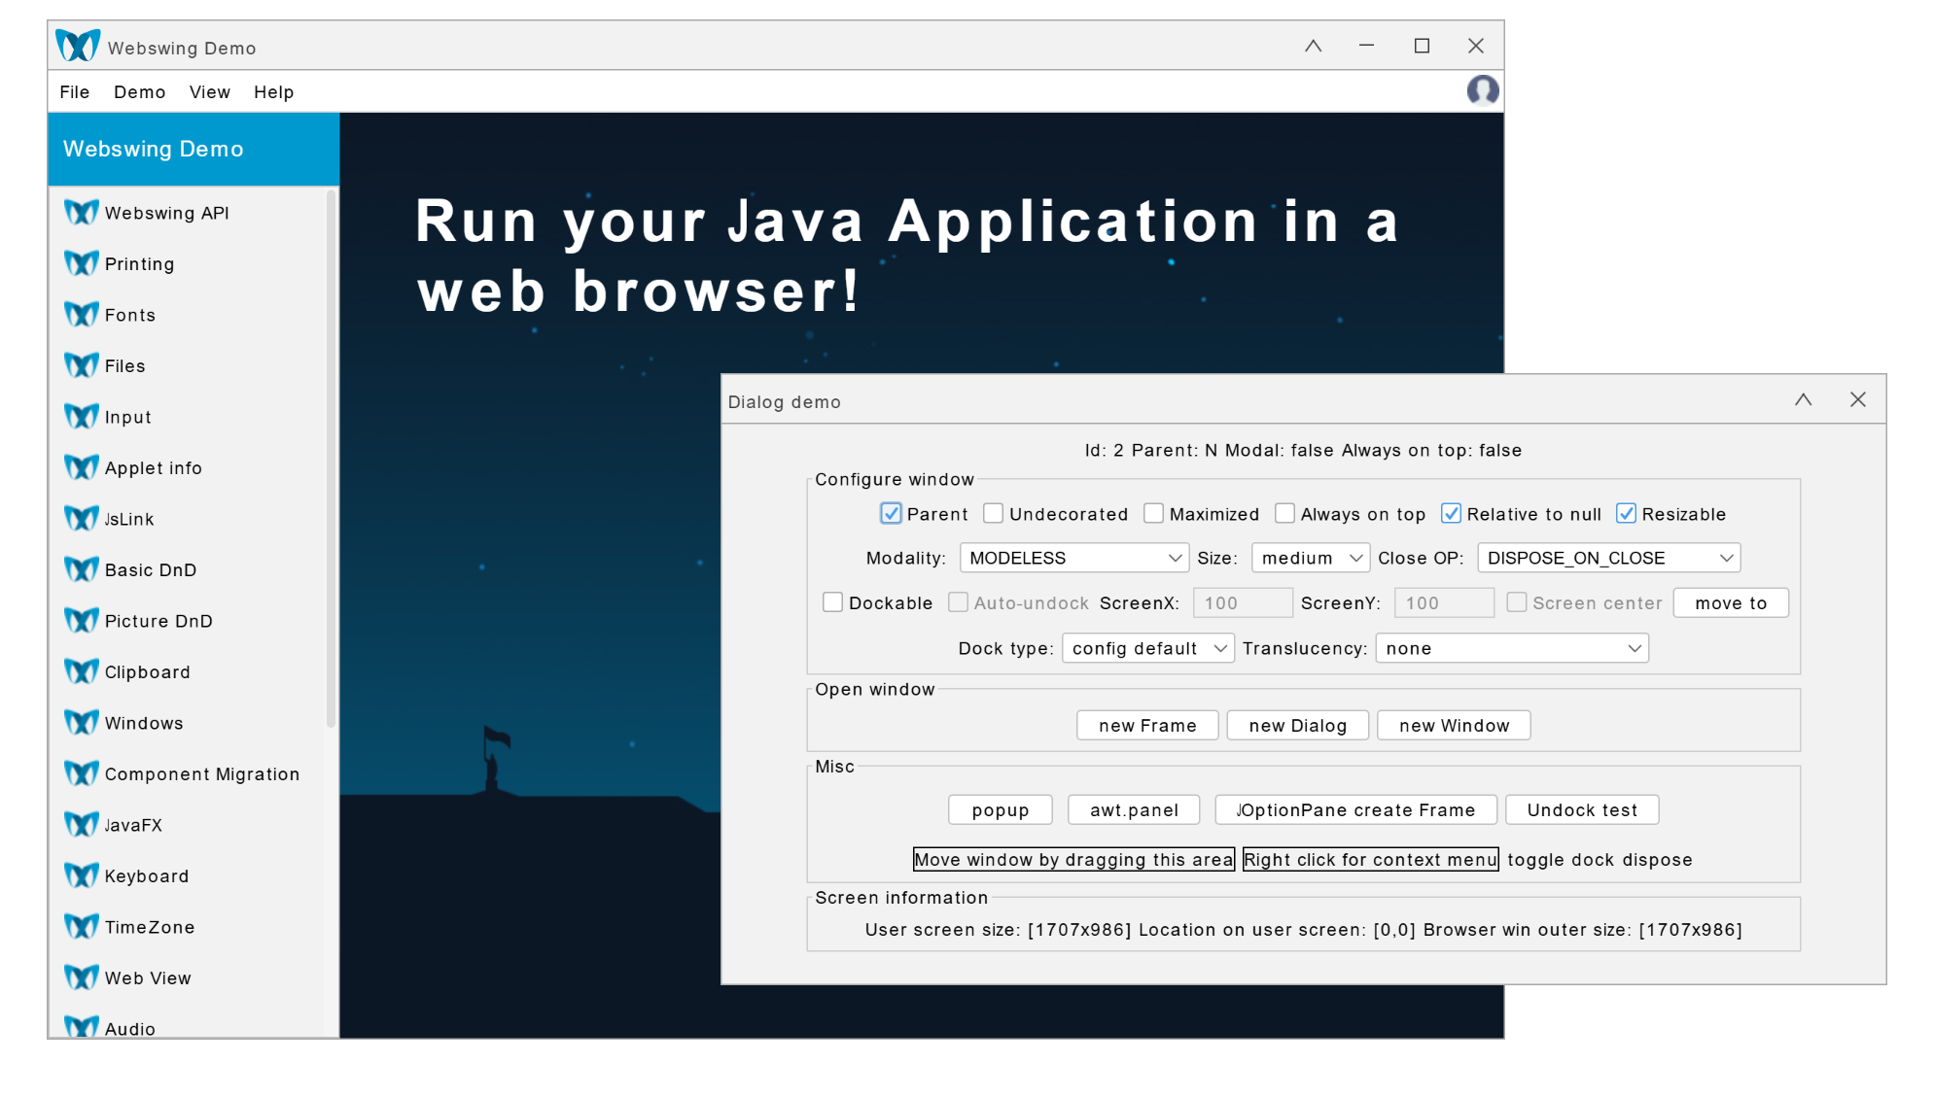
Task: Open the Help menu
Action: tap(274, 92)
